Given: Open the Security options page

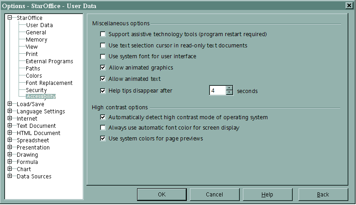Looking at the screenshot, I should pyautogui.click(x=36, y=90).
